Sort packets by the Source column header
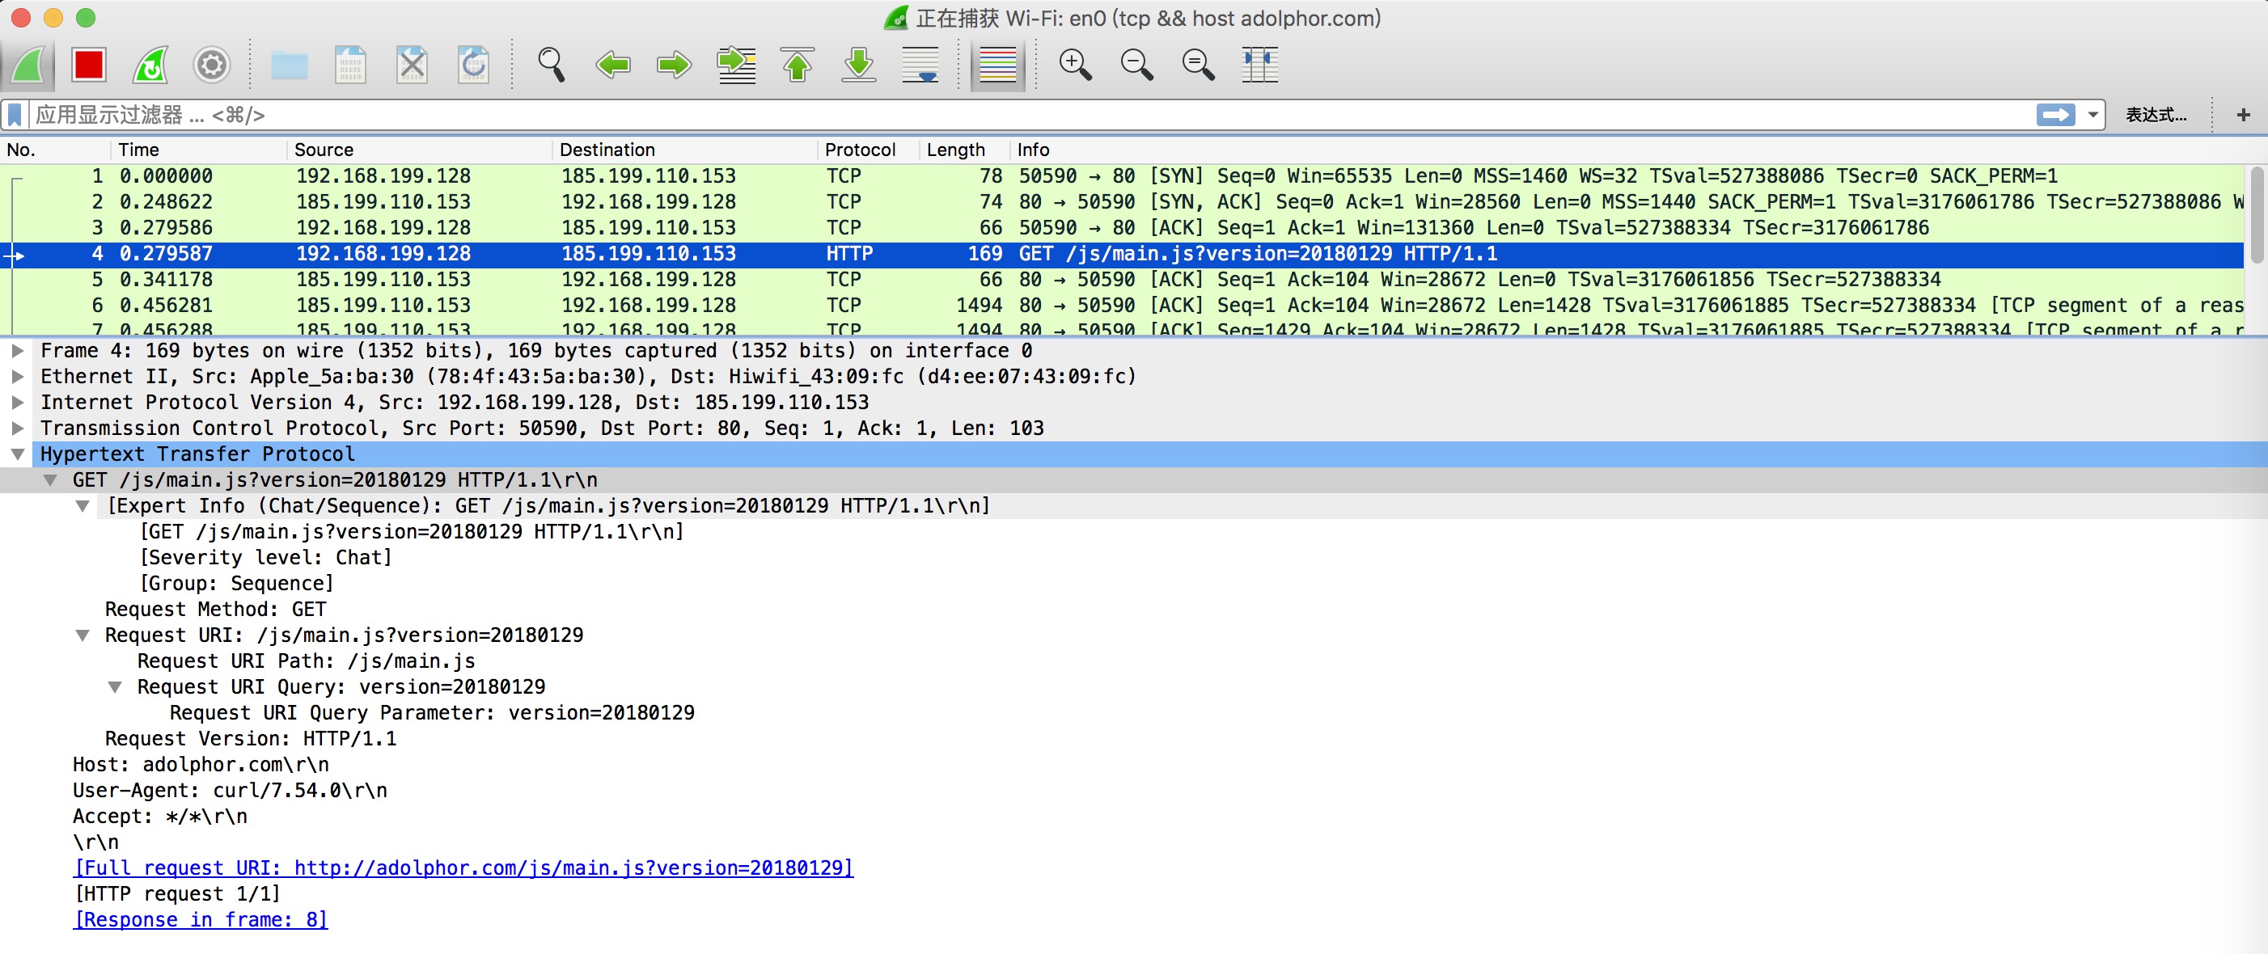This screenshot has width=2268, height=954. click(420, 150)
